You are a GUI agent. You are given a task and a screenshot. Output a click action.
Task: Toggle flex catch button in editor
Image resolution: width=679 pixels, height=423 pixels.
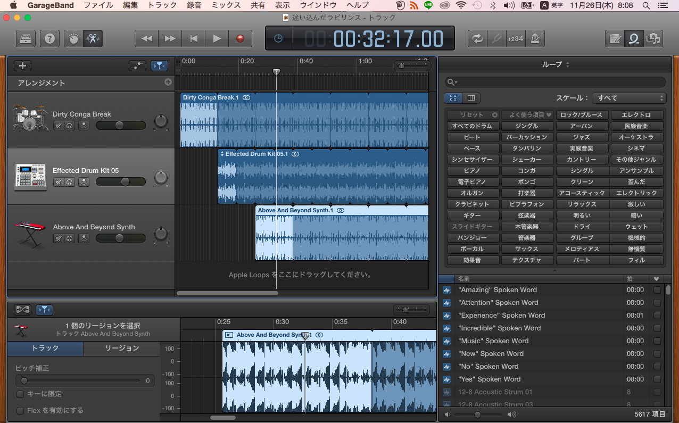click(x=45, y=309)
